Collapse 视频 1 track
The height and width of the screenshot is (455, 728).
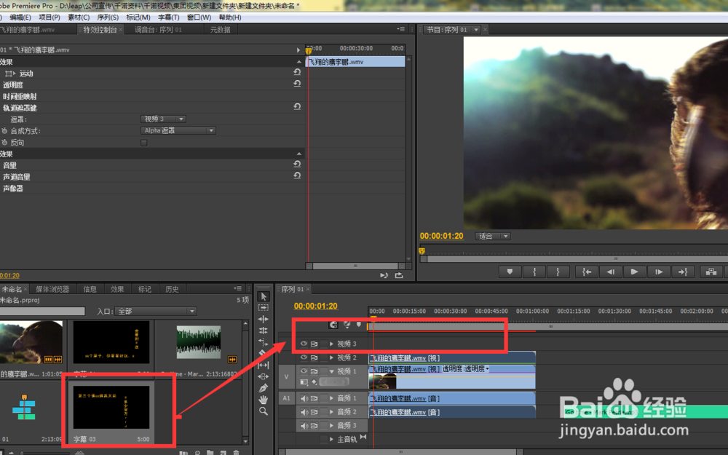click(x=331, y=371)
